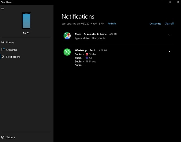This screenshot has height=142, width=181.
Task: Select Subin's Sticker message line
Action: click(86, 54)
